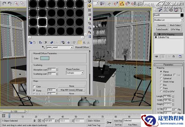The width and height of the screenshot is (185, 127).
Task: Click the Select by Material icon
Action: click(90, 32)
